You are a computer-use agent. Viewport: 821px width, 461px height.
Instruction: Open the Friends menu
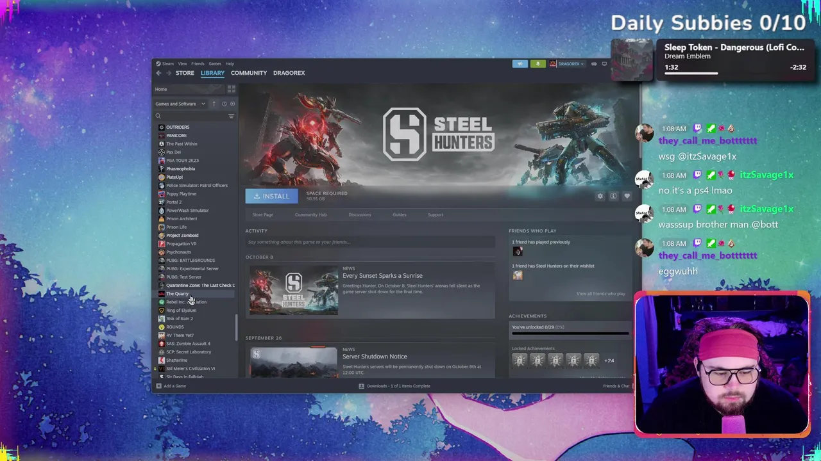[198, 63]
